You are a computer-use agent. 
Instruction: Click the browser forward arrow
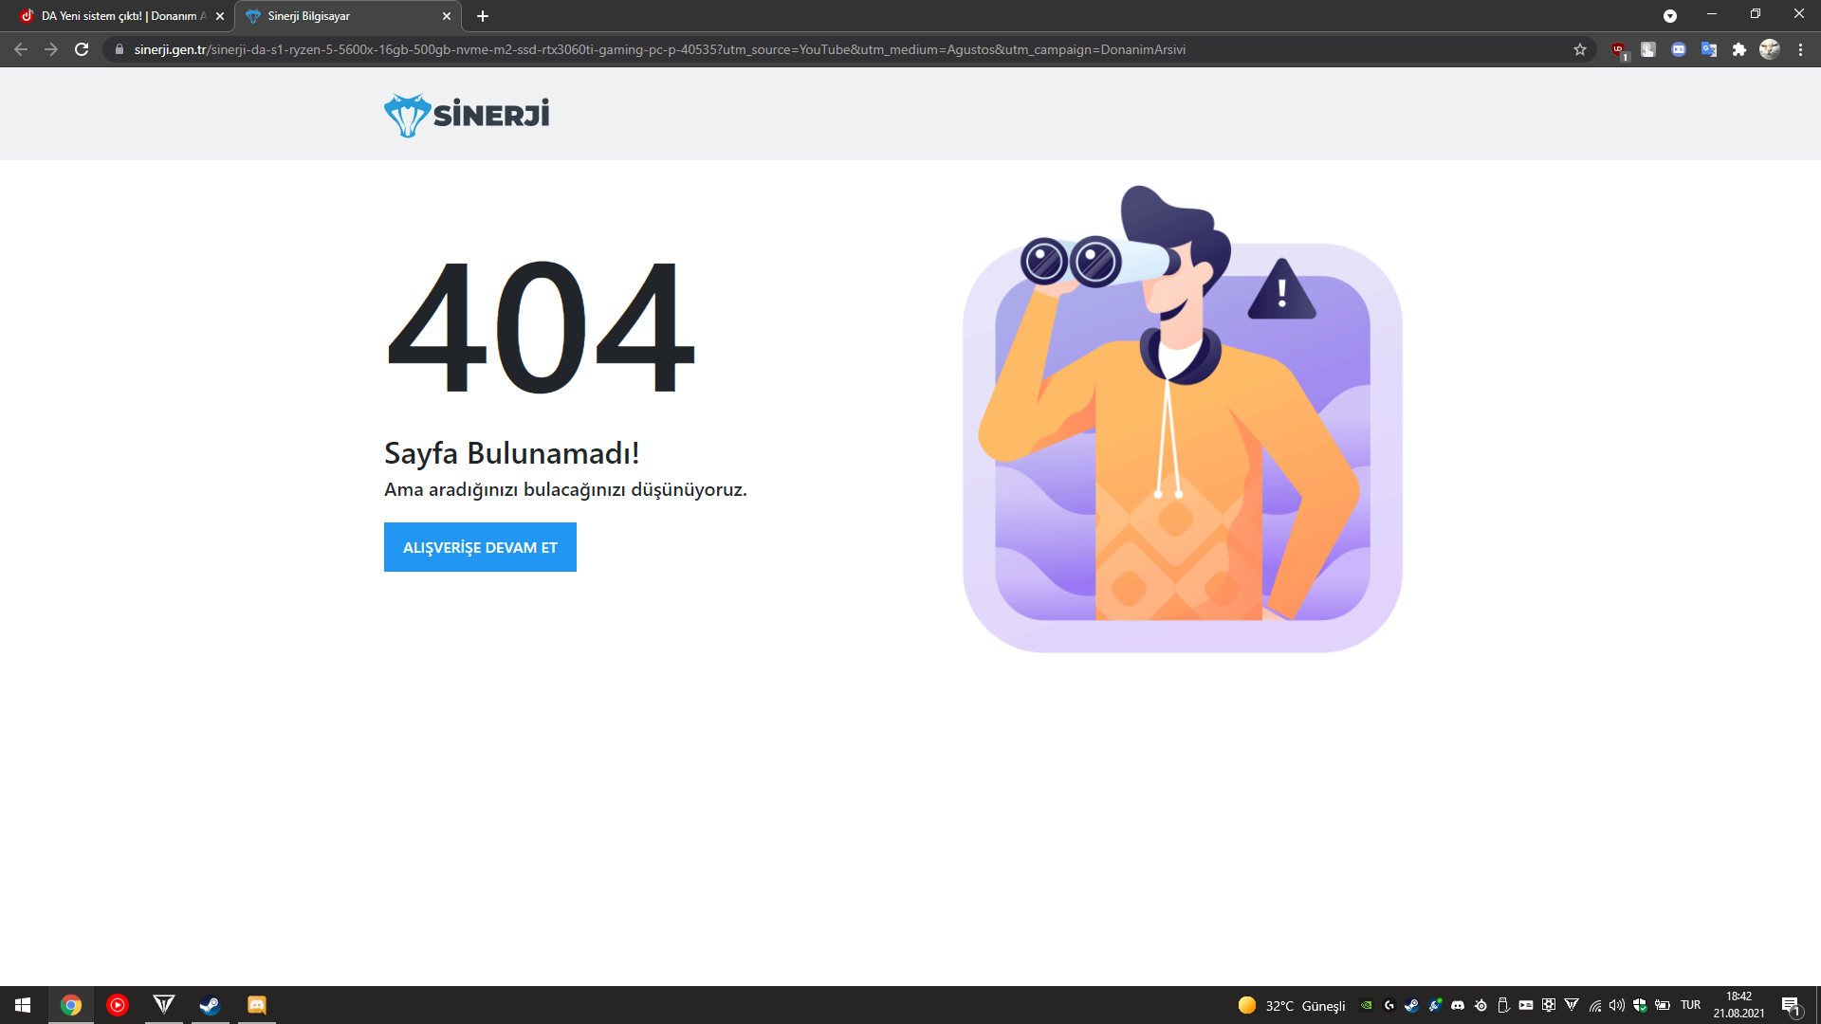(x=51, y=49)
